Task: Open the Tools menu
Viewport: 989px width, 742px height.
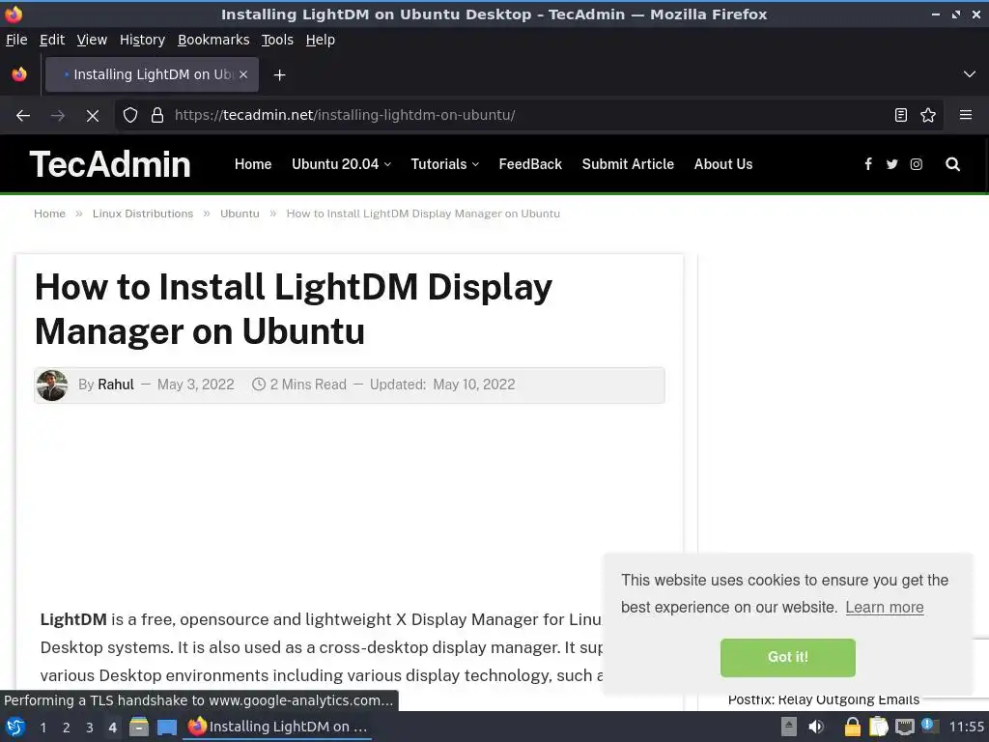Action: point(277,40)
